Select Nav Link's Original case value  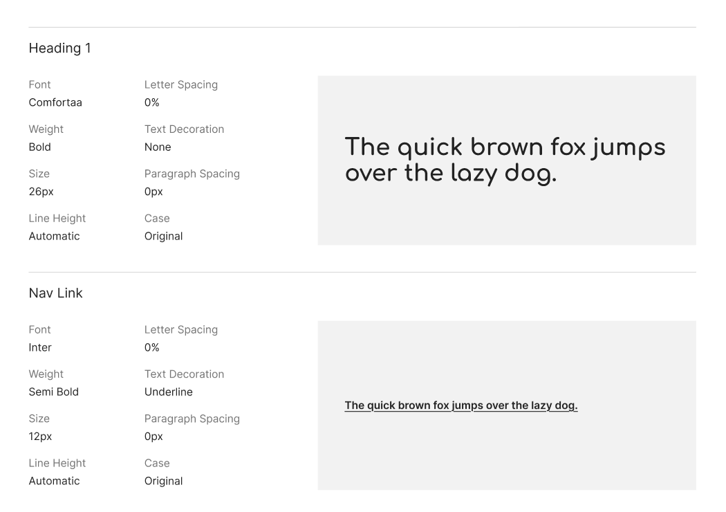click(x=163, y=481)
